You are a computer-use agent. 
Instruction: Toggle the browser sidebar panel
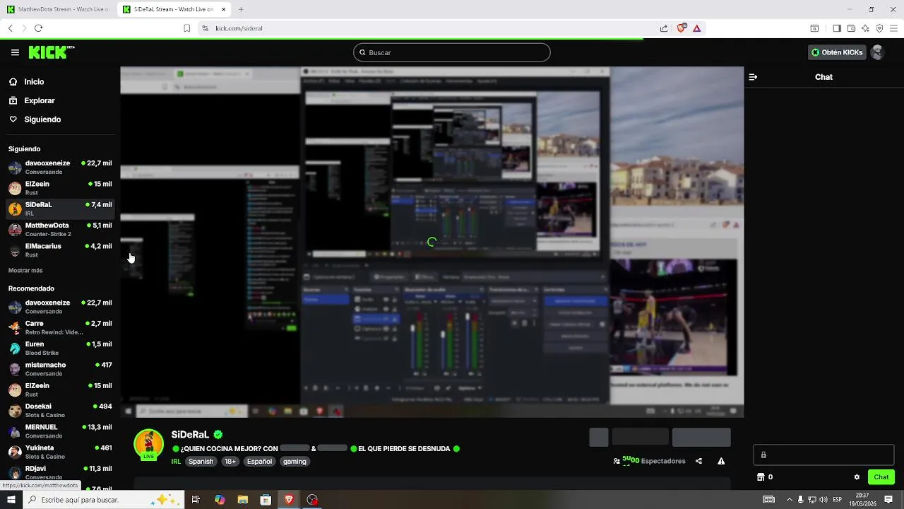837,28
